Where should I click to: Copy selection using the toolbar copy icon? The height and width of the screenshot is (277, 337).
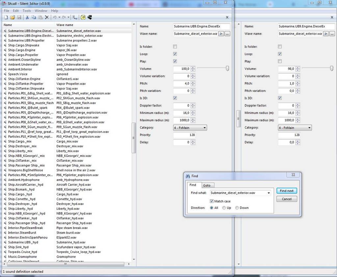tap(34, 17)
